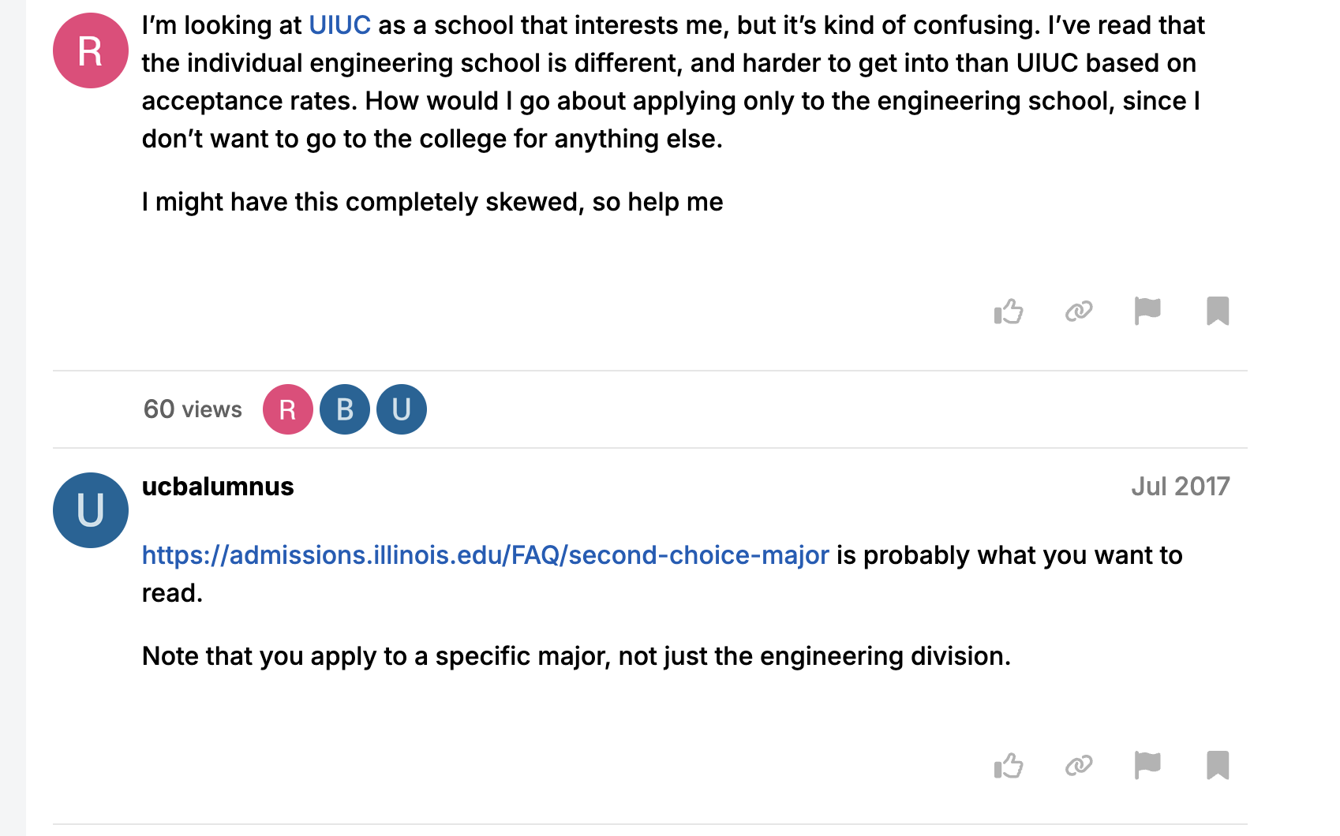Viewport: 1340px width, 836px height.
Task: Bookmark ucbalumnus's reply
Action: (x=1217, y=766)
